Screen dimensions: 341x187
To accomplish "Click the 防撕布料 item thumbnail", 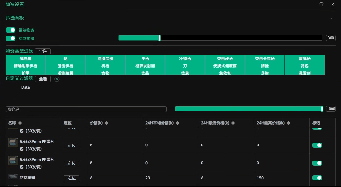I will coord(13,177).
